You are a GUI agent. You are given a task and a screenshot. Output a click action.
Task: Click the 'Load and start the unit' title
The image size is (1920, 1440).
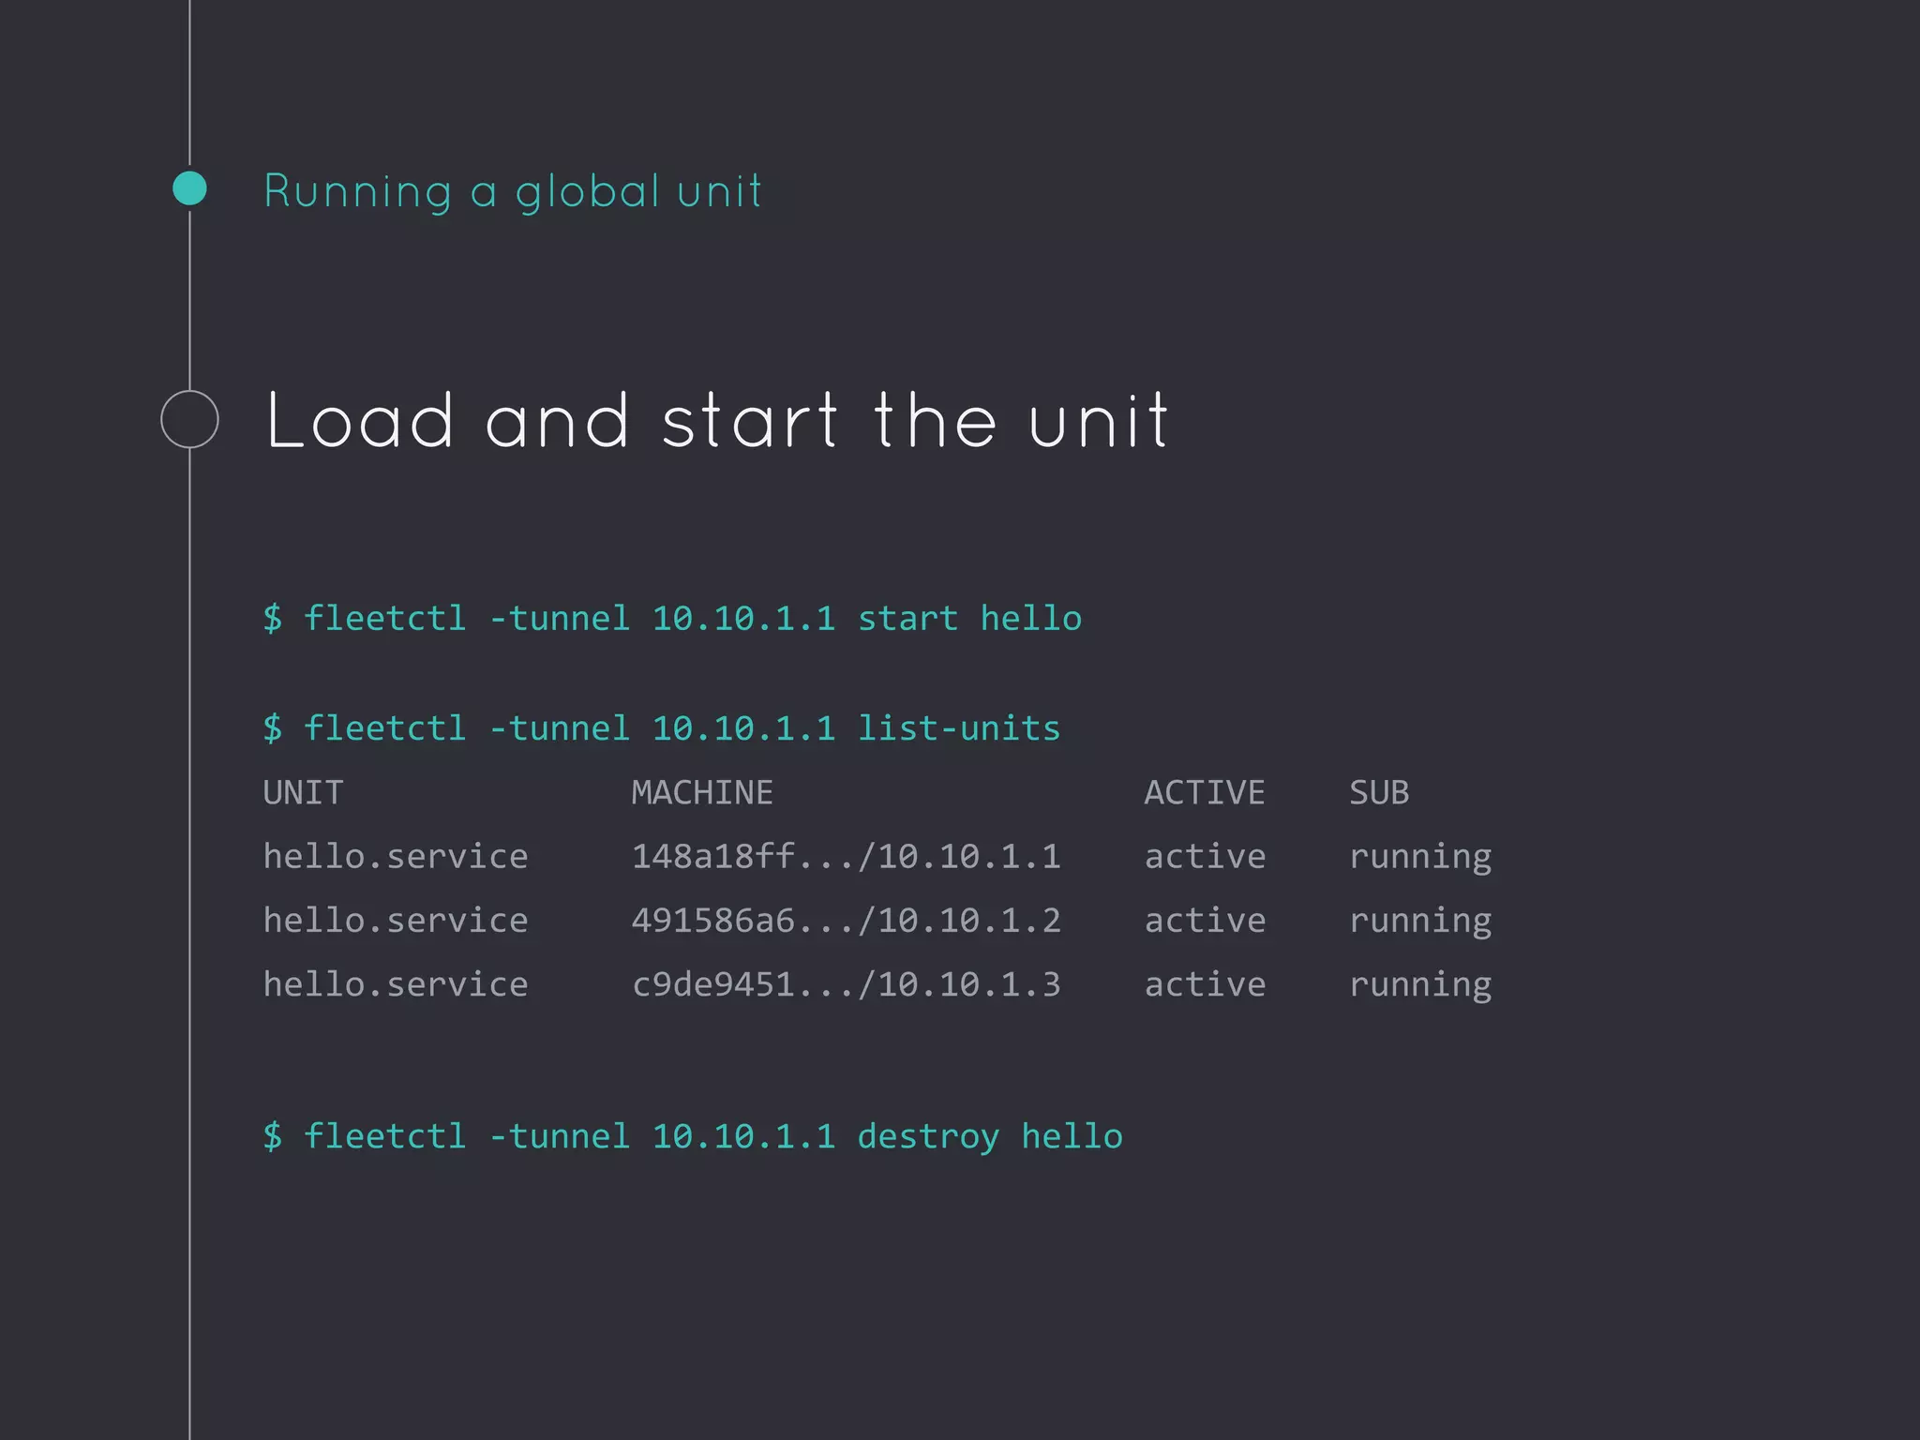(x=717, y=420)
